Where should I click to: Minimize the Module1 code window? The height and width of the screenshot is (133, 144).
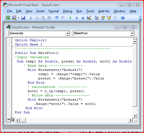tap(117, 27)
